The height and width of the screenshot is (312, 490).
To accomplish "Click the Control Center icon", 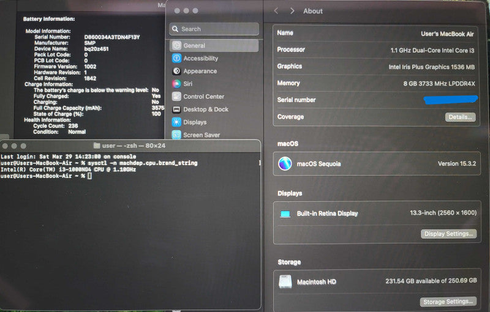I will click(176, 97).
